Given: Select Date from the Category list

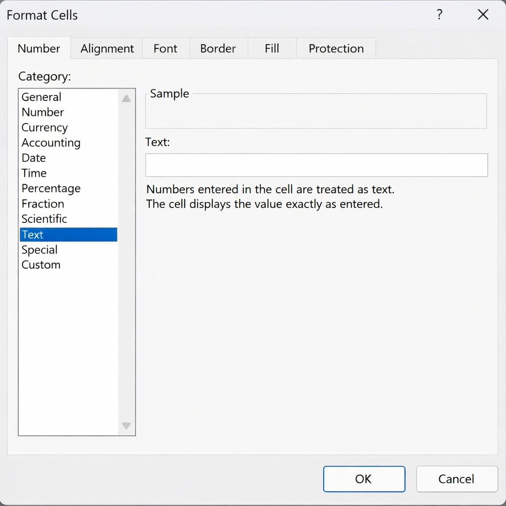Looking at the screenshot, I should click(34, 158).
